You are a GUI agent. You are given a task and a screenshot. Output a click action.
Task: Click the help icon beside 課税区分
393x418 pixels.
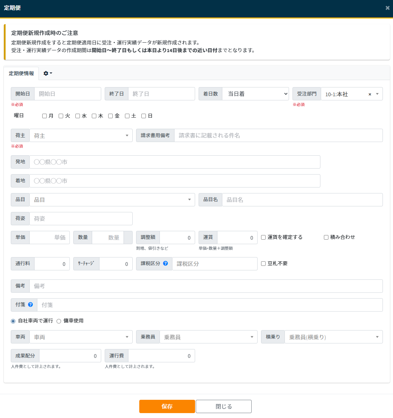[165, 263]
